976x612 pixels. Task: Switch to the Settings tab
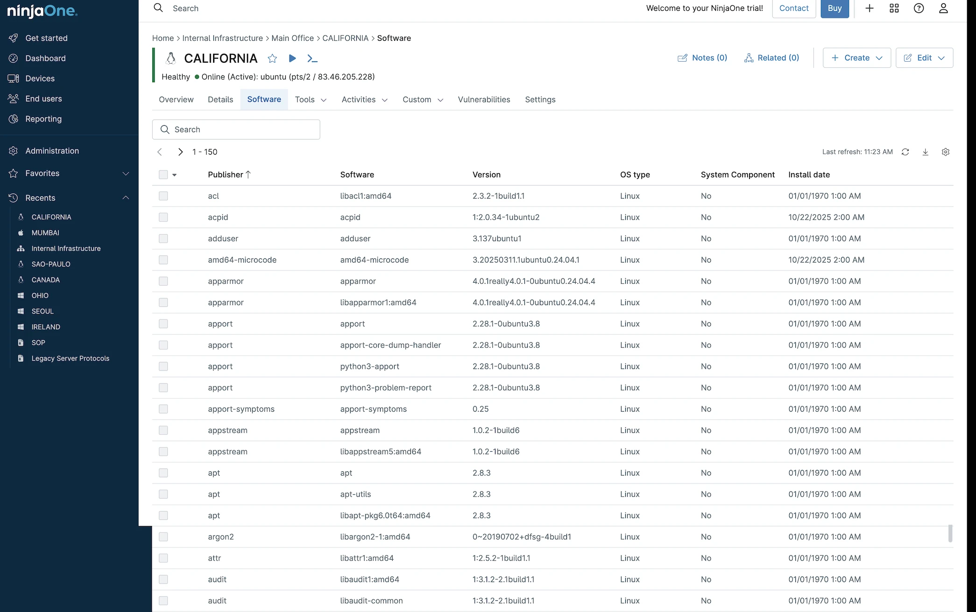pos(540,100)
